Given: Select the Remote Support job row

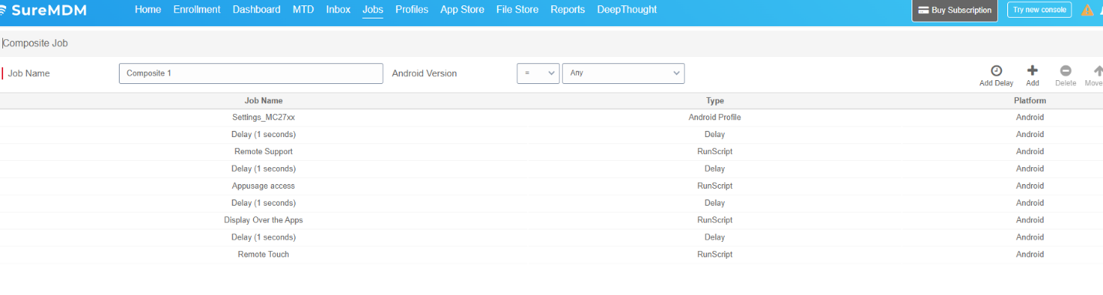Looking at the screenshot, I should pos(551,152).
